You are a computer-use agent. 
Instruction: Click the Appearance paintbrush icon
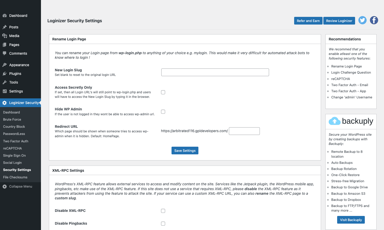(5, 65)
